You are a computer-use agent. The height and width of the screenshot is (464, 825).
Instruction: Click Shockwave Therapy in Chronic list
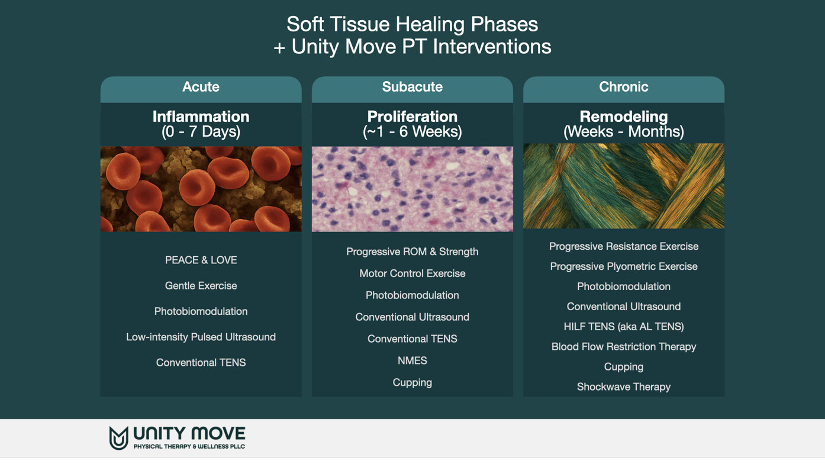click(623, 387)
